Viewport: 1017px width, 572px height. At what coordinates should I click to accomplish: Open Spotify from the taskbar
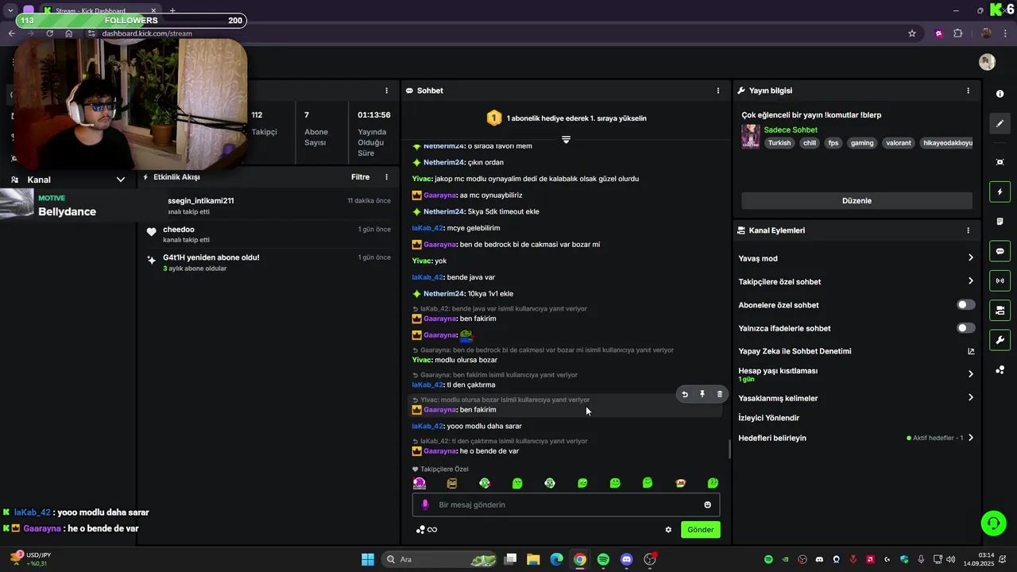(603, 559)
